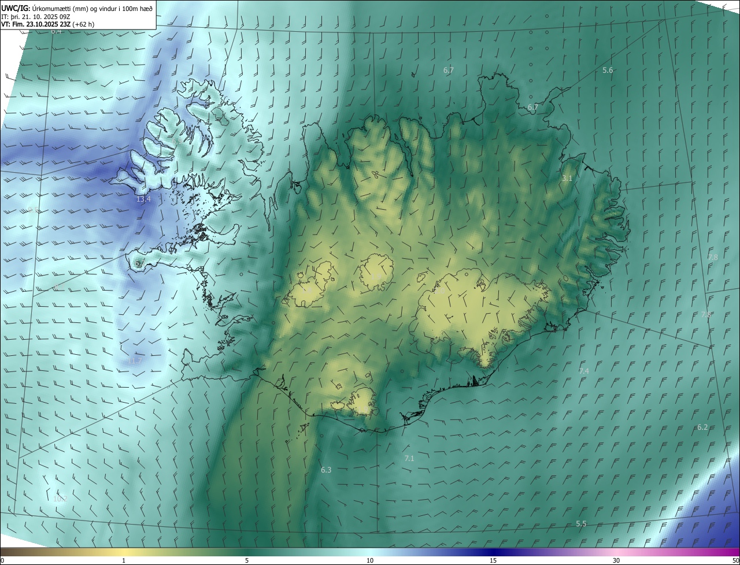The image size is (740, 565).
Task: Click the 10.2 value over the southwest sea
Action: [x=60, y=499]
